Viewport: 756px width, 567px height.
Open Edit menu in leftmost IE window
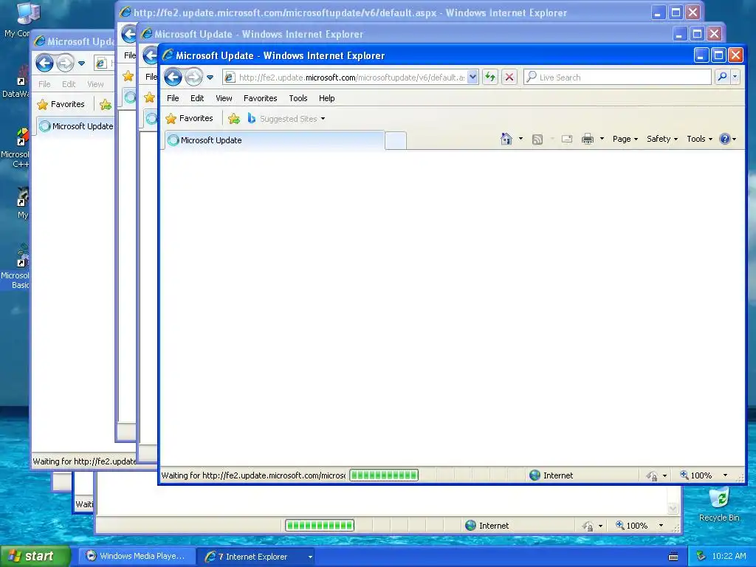pos(69,84)
